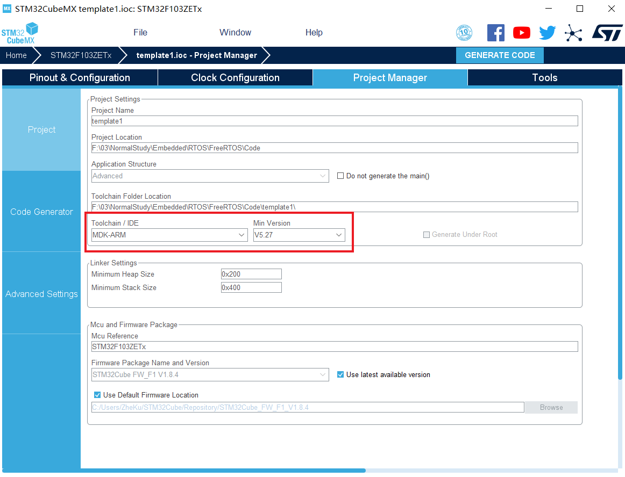
Task: Click the Project Location input field
Action: (x=335, y=148)
